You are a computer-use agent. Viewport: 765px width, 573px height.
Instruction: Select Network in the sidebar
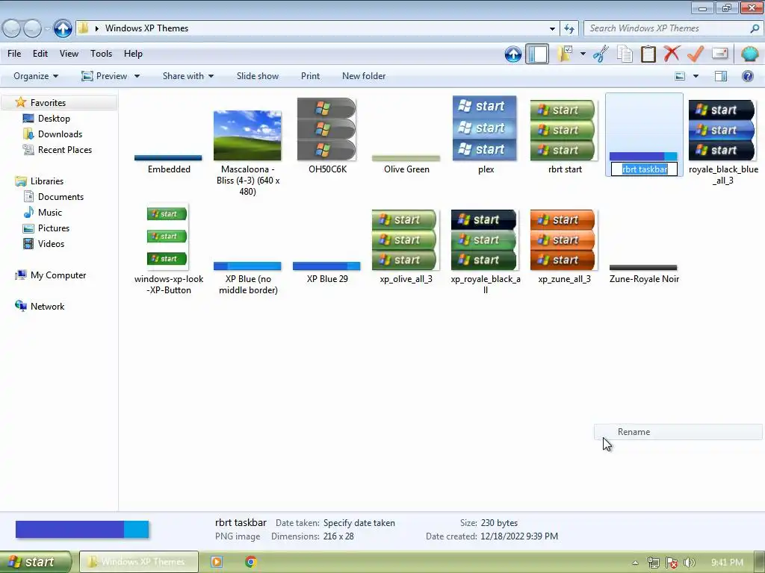47,307
